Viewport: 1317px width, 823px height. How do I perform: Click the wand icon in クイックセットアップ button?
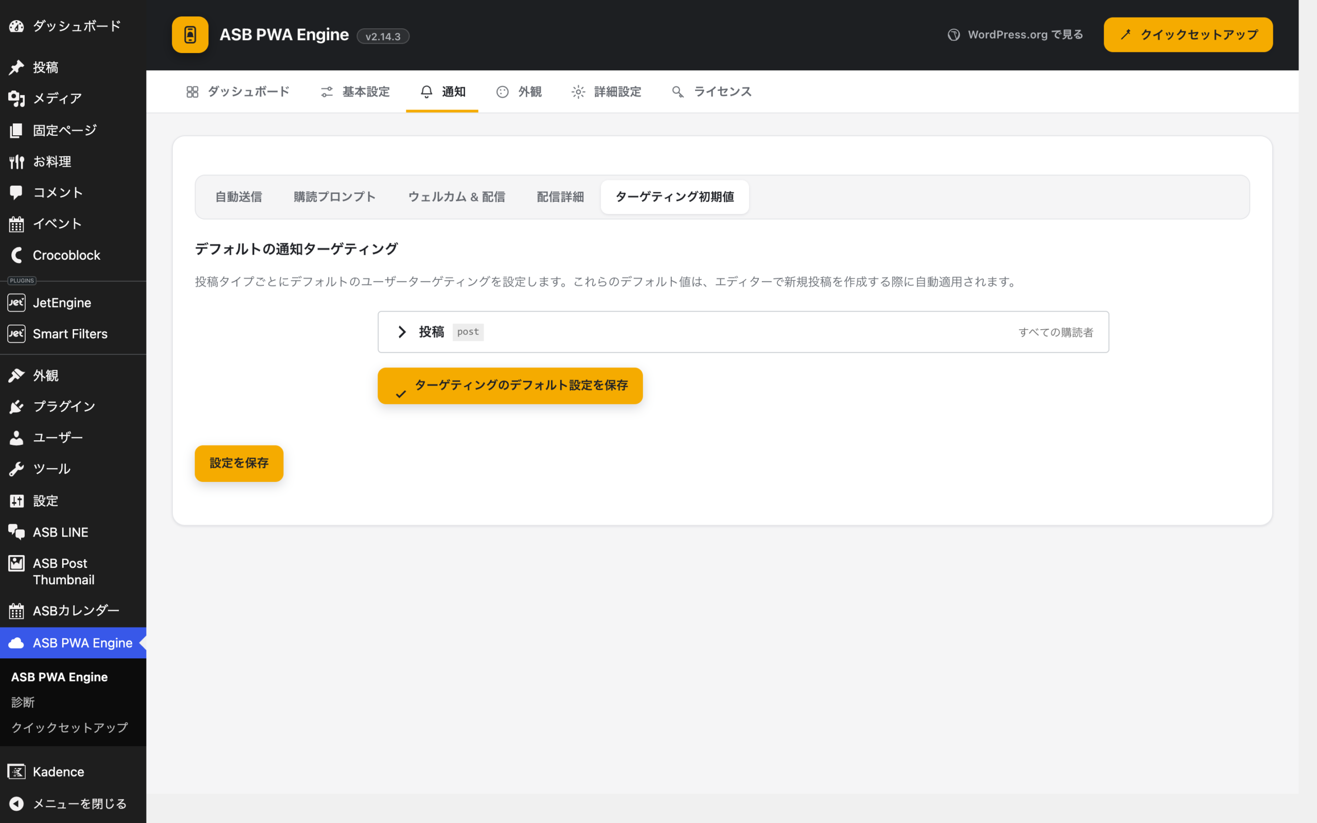(x=1126, y=35)
